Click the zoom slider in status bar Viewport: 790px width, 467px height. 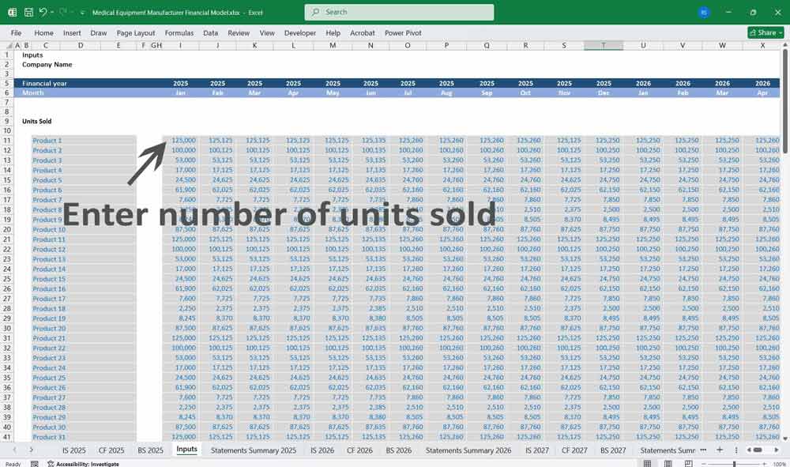point(735,464)
